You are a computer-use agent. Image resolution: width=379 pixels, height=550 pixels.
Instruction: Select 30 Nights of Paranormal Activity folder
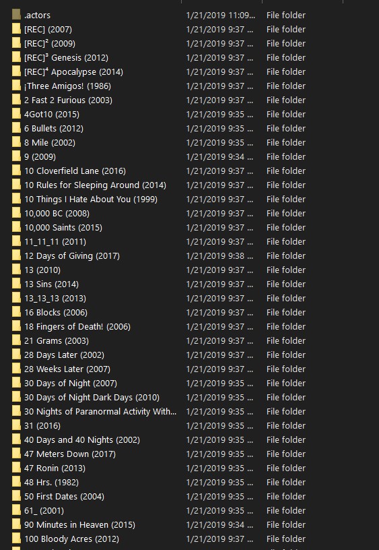pyautogui.click(x=100, y=411)
